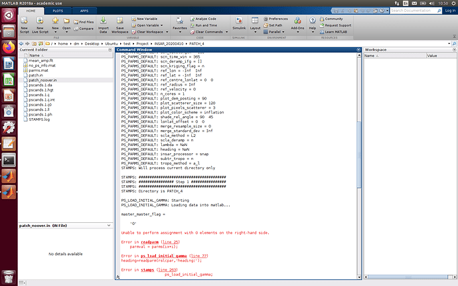458x286 pixels.
Task: Switch to the PLOTS tab
Action: coord(58,11)
